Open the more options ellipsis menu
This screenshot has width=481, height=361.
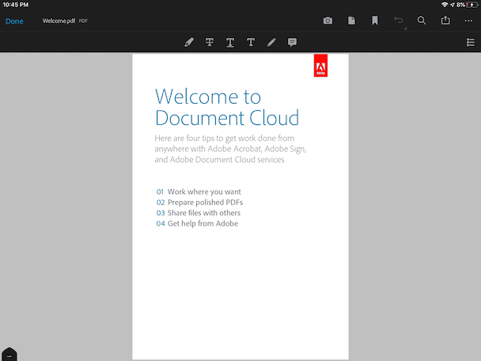(468, 21)
